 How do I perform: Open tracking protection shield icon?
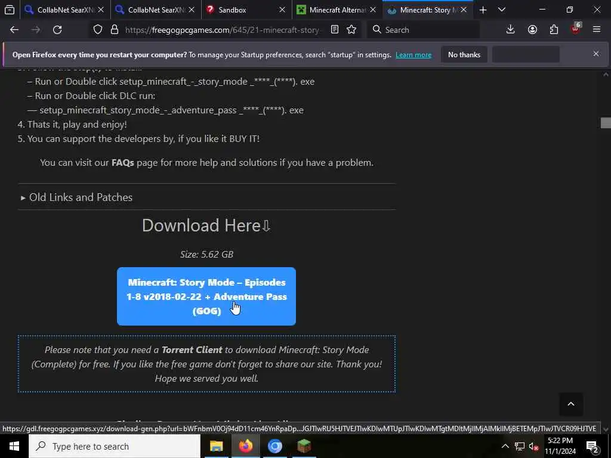98,30
